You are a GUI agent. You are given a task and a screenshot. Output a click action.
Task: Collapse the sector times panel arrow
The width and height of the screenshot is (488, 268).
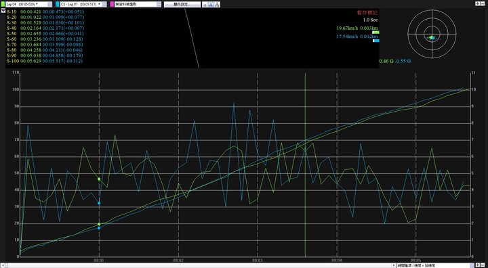[x=3, y=10]
